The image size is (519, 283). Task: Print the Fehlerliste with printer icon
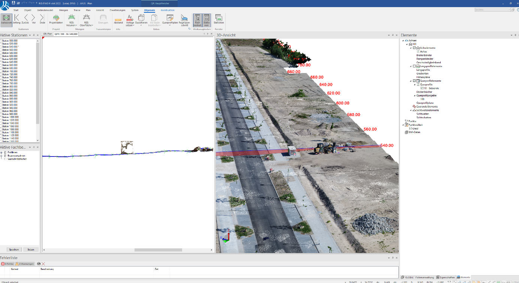[38, 264]
